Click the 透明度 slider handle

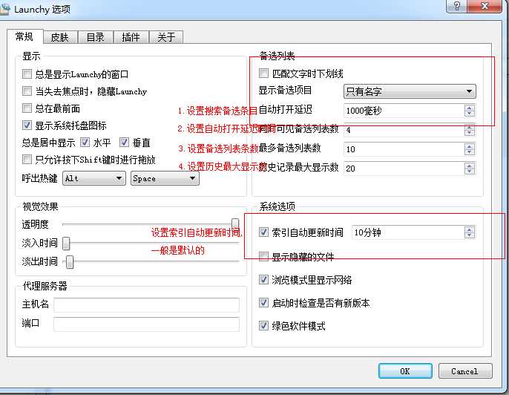[235, 223]
